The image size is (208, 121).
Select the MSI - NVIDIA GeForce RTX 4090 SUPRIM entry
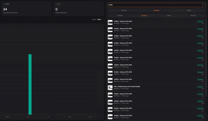point(156,88)
